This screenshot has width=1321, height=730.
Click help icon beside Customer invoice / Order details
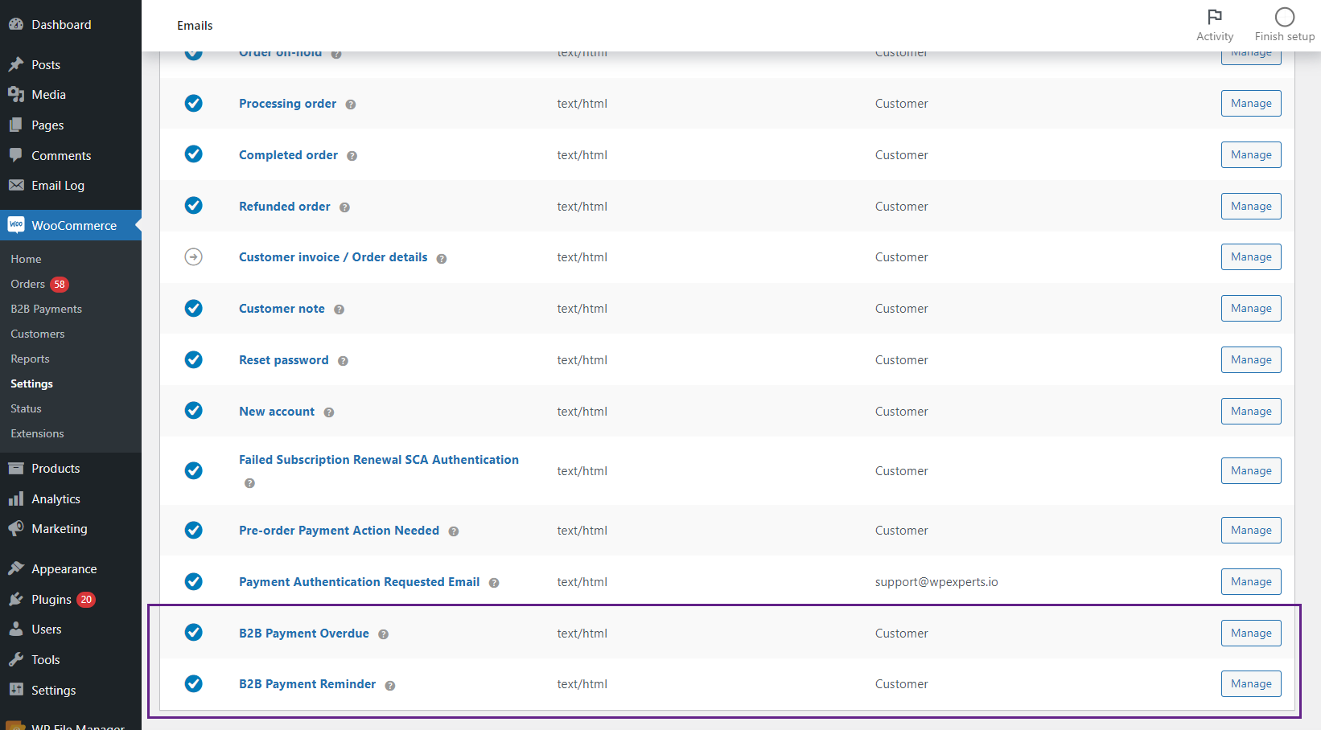pos(442,258)
